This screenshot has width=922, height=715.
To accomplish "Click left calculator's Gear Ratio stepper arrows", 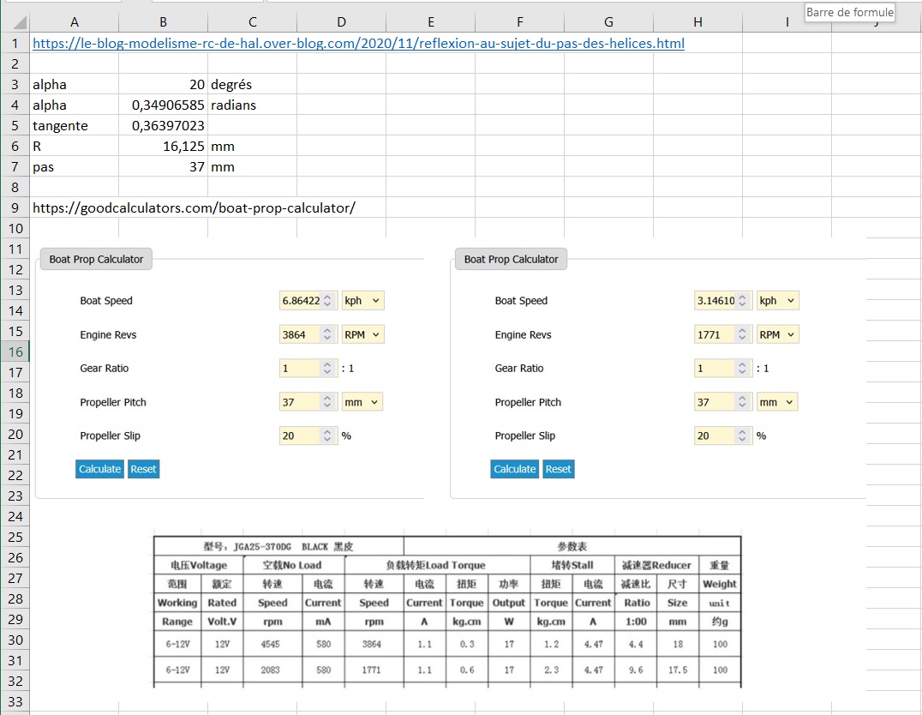I will 326,368.
